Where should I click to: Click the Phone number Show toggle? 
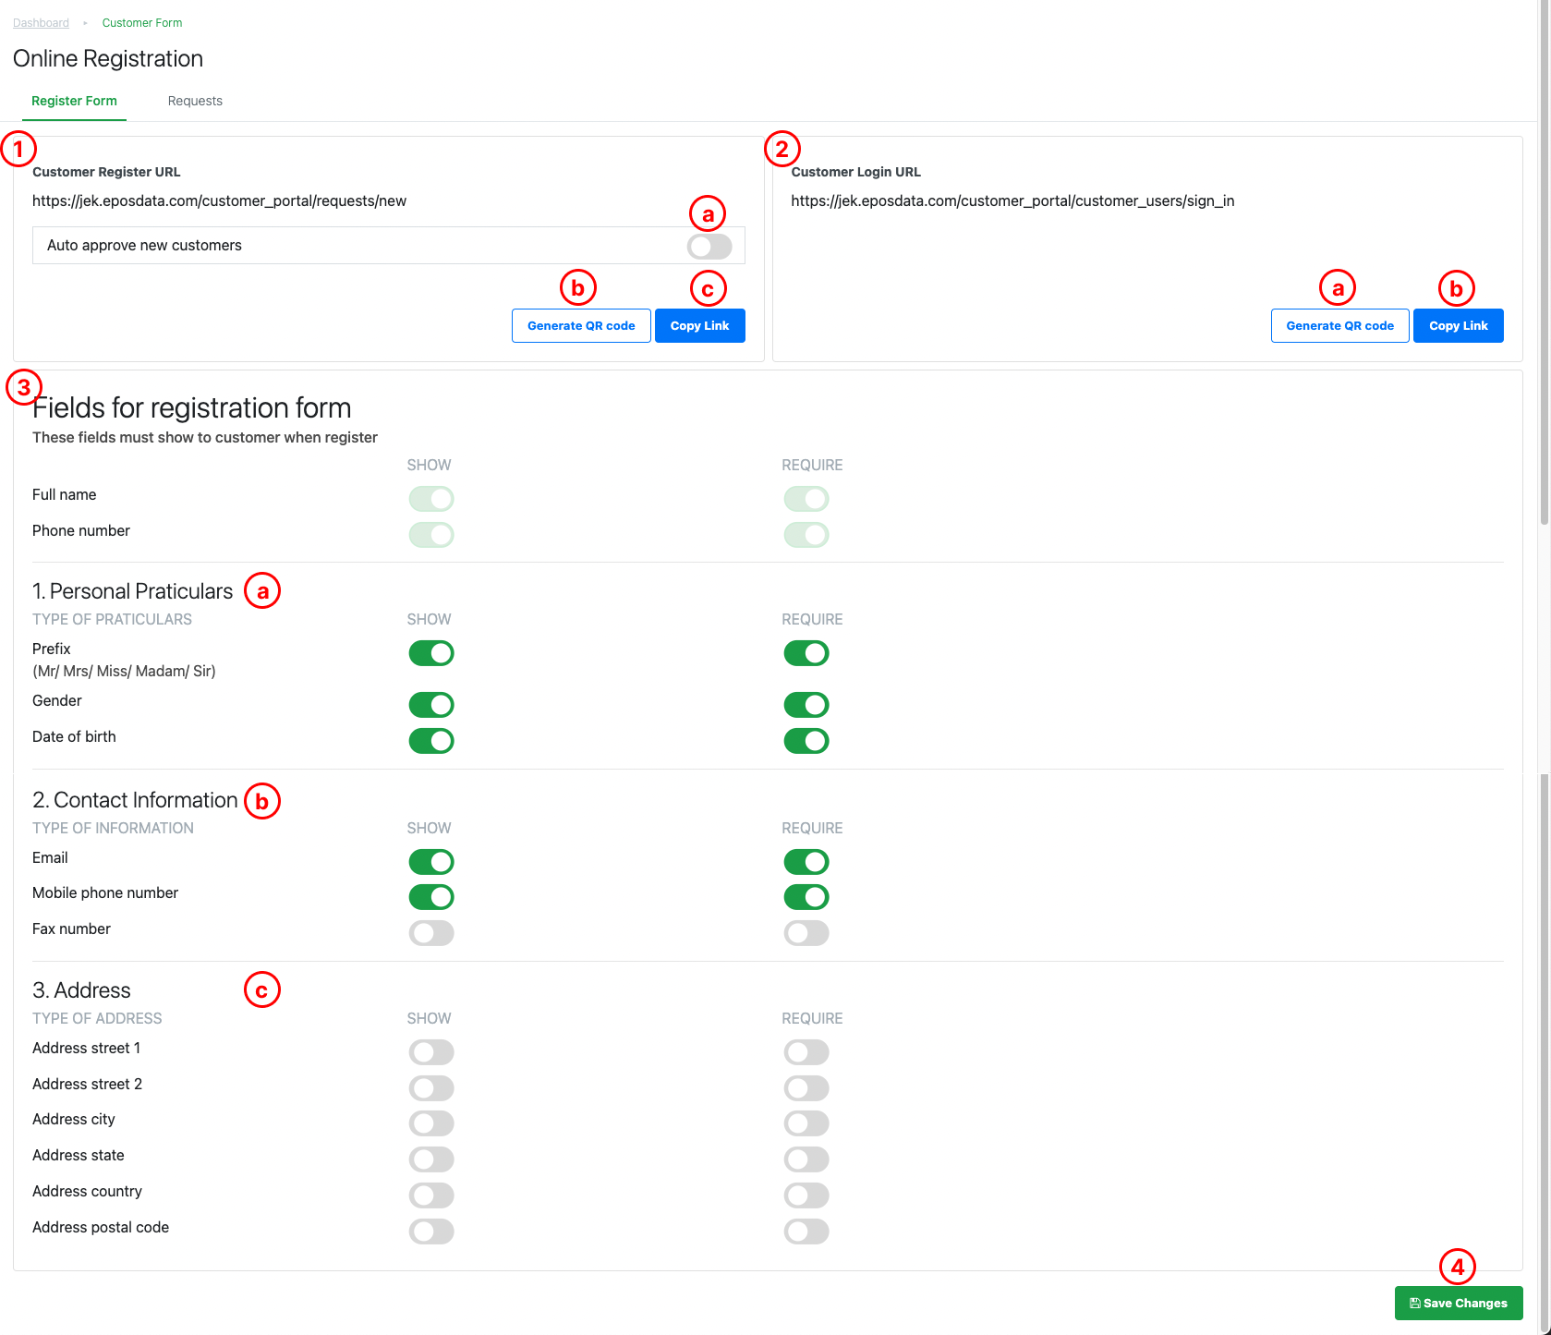[x=431, y=535]
